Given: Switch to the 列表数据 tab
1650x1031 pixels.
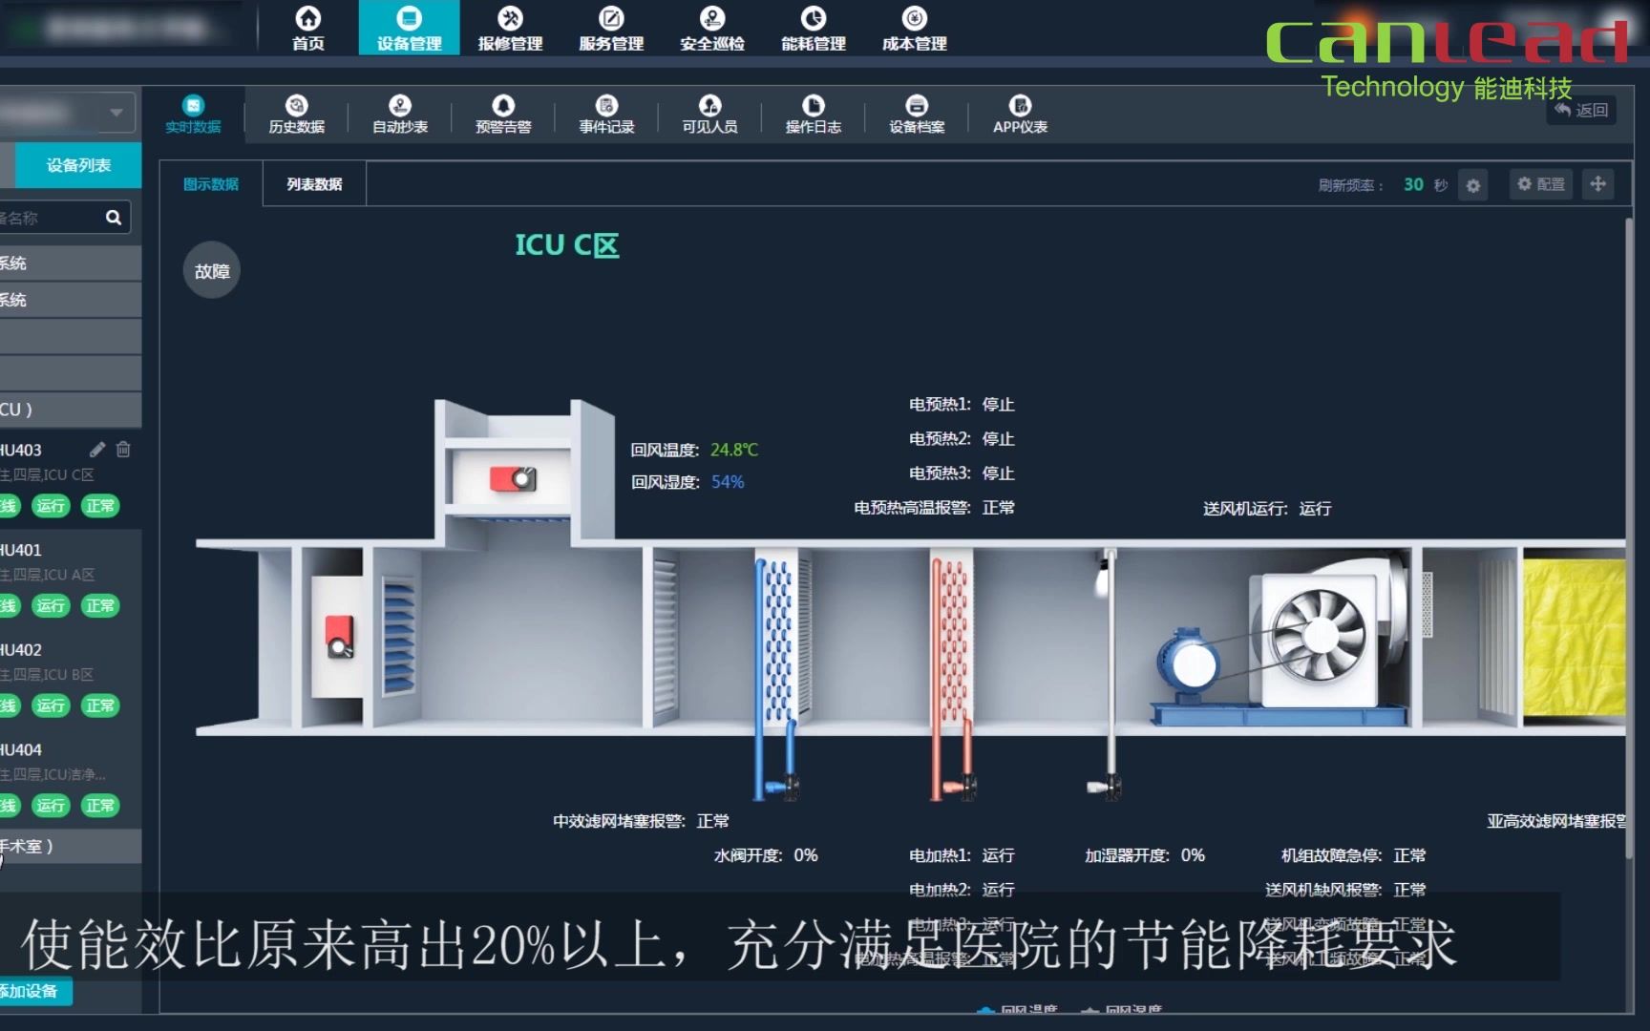Looking at the screenshot, I should (x=314, y=184).
